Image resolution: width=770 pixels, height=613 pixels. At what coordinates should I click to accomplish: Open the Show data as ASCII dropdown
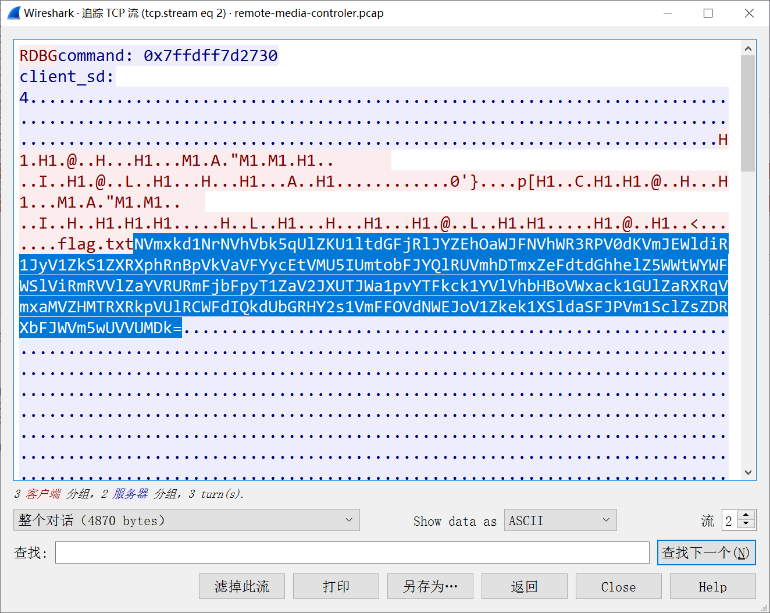coord(560,520)
